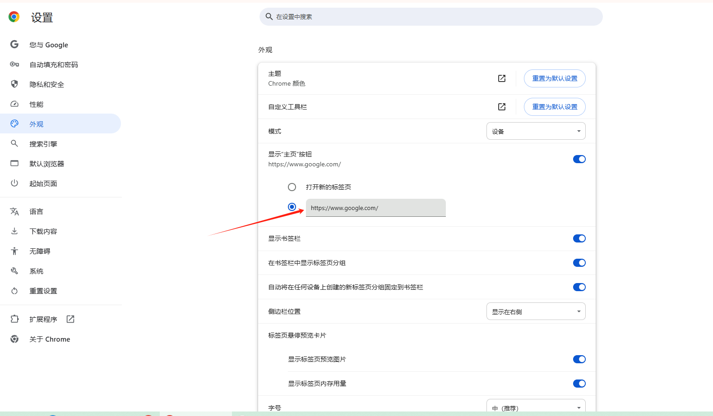The width and height of the screenshot is (713, 416).
Task: Click the browser window icon for 默认浏览器
Action: [14, 163]
